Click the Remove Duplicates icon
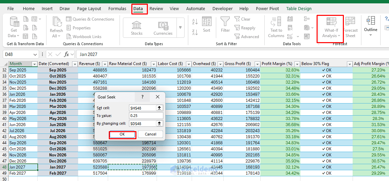The height and width of the screenshot is (181, 389). coord(290,28)
